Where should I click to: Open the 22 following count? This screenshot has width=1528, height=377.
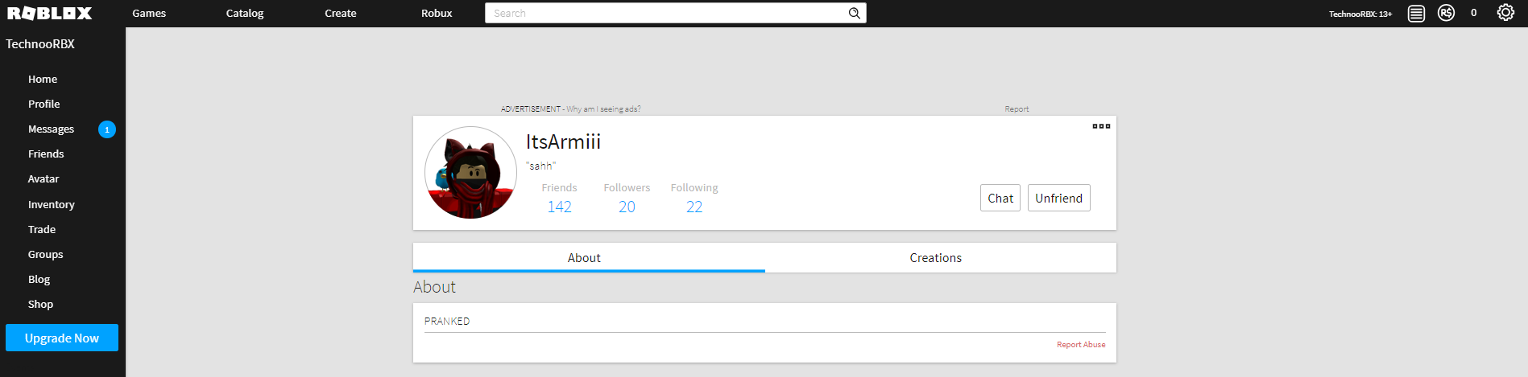tap(694, 207)
